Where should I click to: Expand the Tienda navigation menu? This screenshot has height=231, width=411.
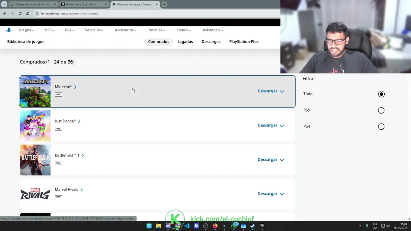(x=184, y=30)
